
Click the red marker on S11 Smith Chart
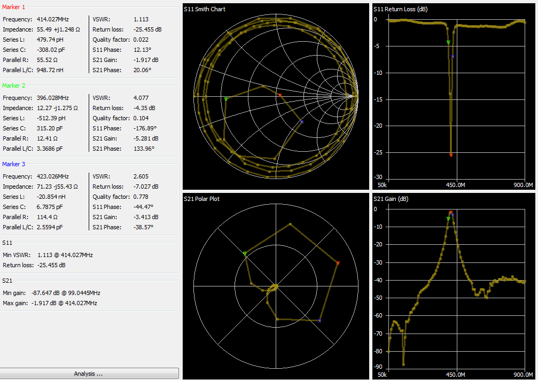[x=280, y=95]
